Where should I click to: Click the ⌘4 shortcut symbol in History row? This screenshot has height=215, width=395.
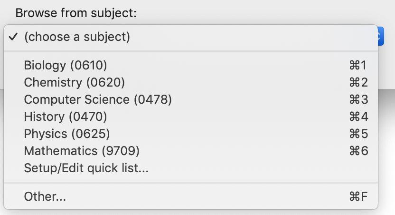[358, 117]
